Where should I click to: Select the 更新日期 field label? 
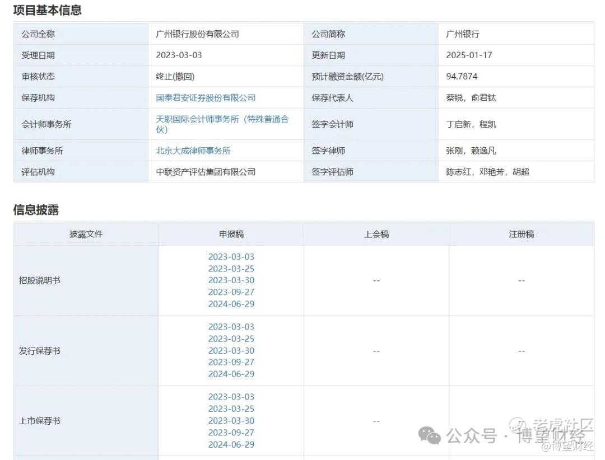(328, 55)
